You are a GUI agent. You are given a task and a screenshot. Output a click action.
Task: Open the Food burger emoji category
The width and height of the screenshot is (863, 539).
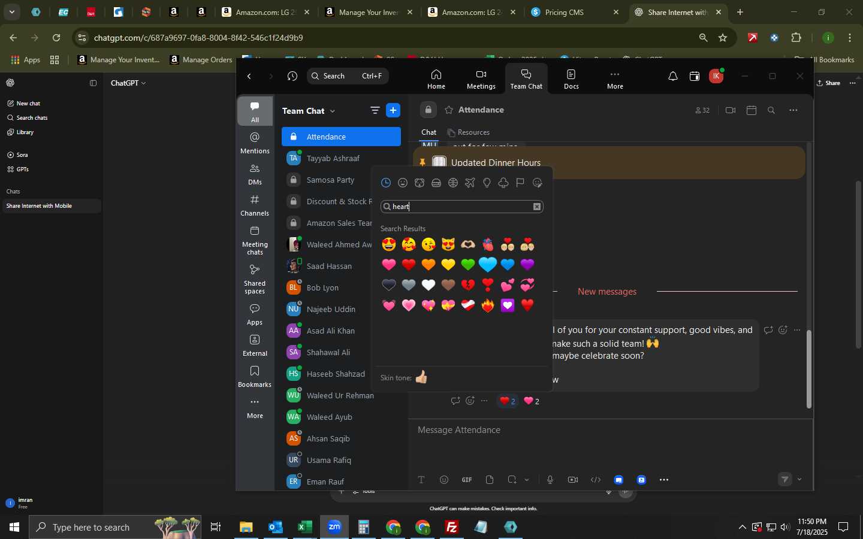pos(436,183)
